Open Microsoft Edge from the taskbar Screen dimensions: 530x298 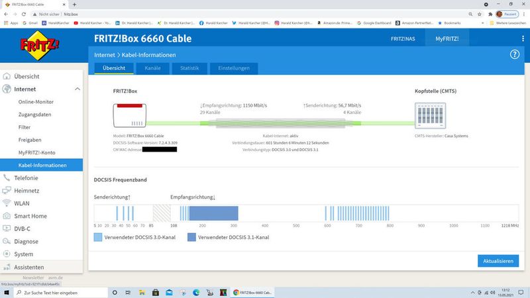tap(196, 293)
